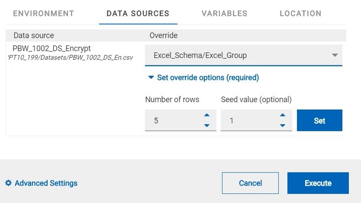
Task: Decrease the Seed value with down arrow
Action: click(x=283, y=126)
